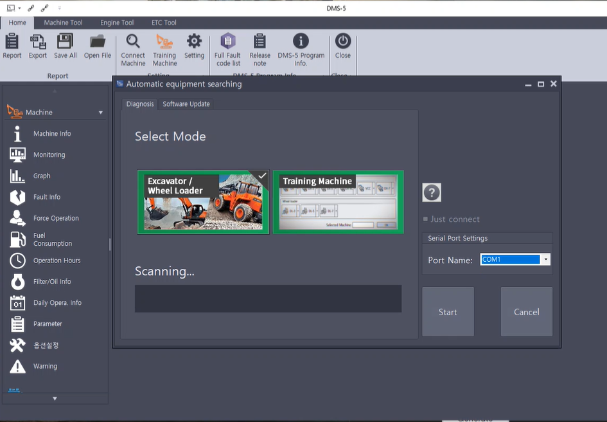607x422 pixels.
Task: Collapse the Machine section in the sidebar
Action: click(100, 111)
